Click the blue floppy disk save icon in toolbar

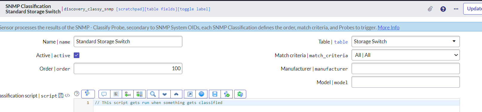click(x=215, y=94)
